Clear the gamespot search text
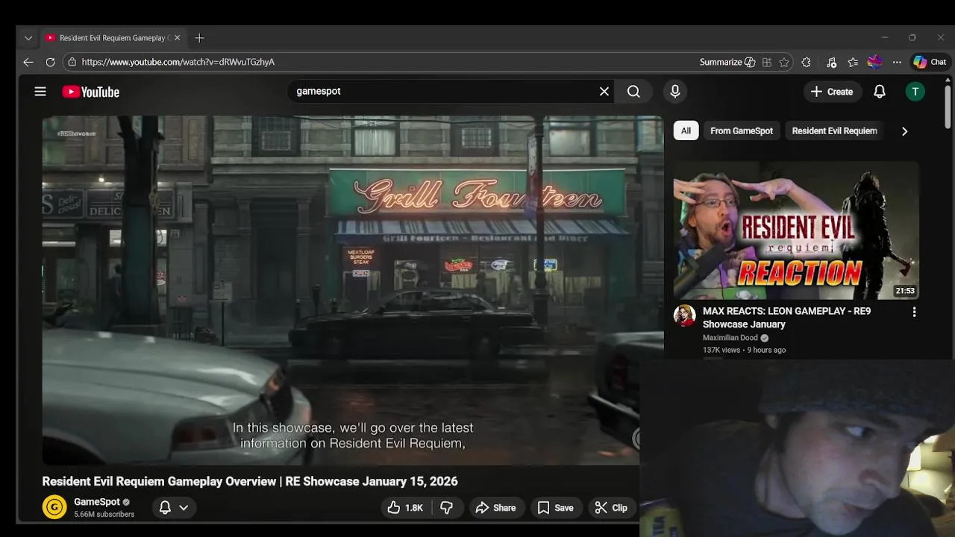The height and width of the screenshot is (537, 955). [x=604, y=91]
